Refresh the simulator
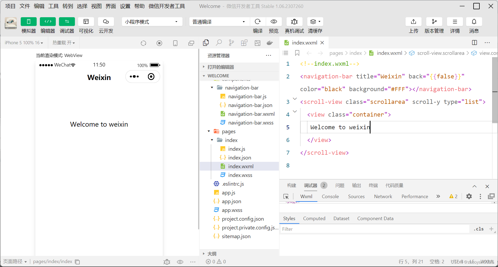Screen dimensions: 498x267 pos(143,43)
